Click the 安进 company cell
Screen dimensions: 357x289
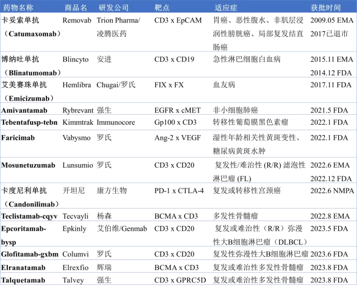point(104,59)
